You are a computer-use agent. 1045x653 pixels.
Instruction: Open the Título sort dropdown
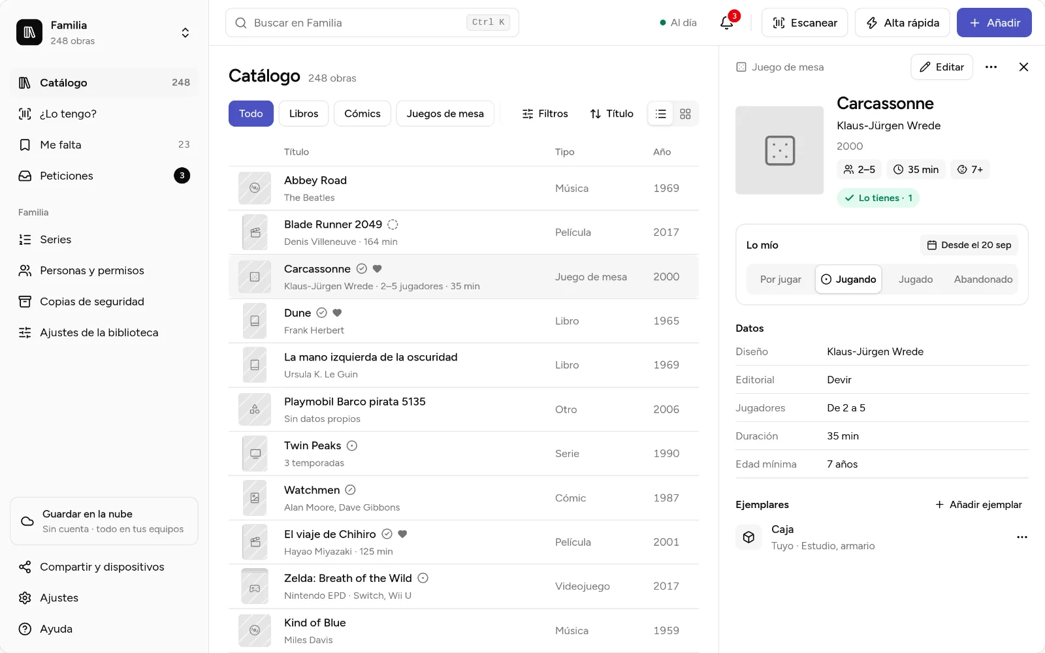point(611,114)
